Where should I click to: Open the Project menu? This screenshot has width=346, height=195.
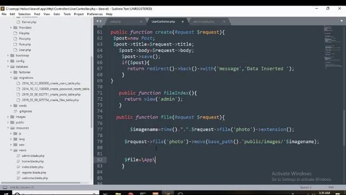pyautogui.click(x=79, y=14)
